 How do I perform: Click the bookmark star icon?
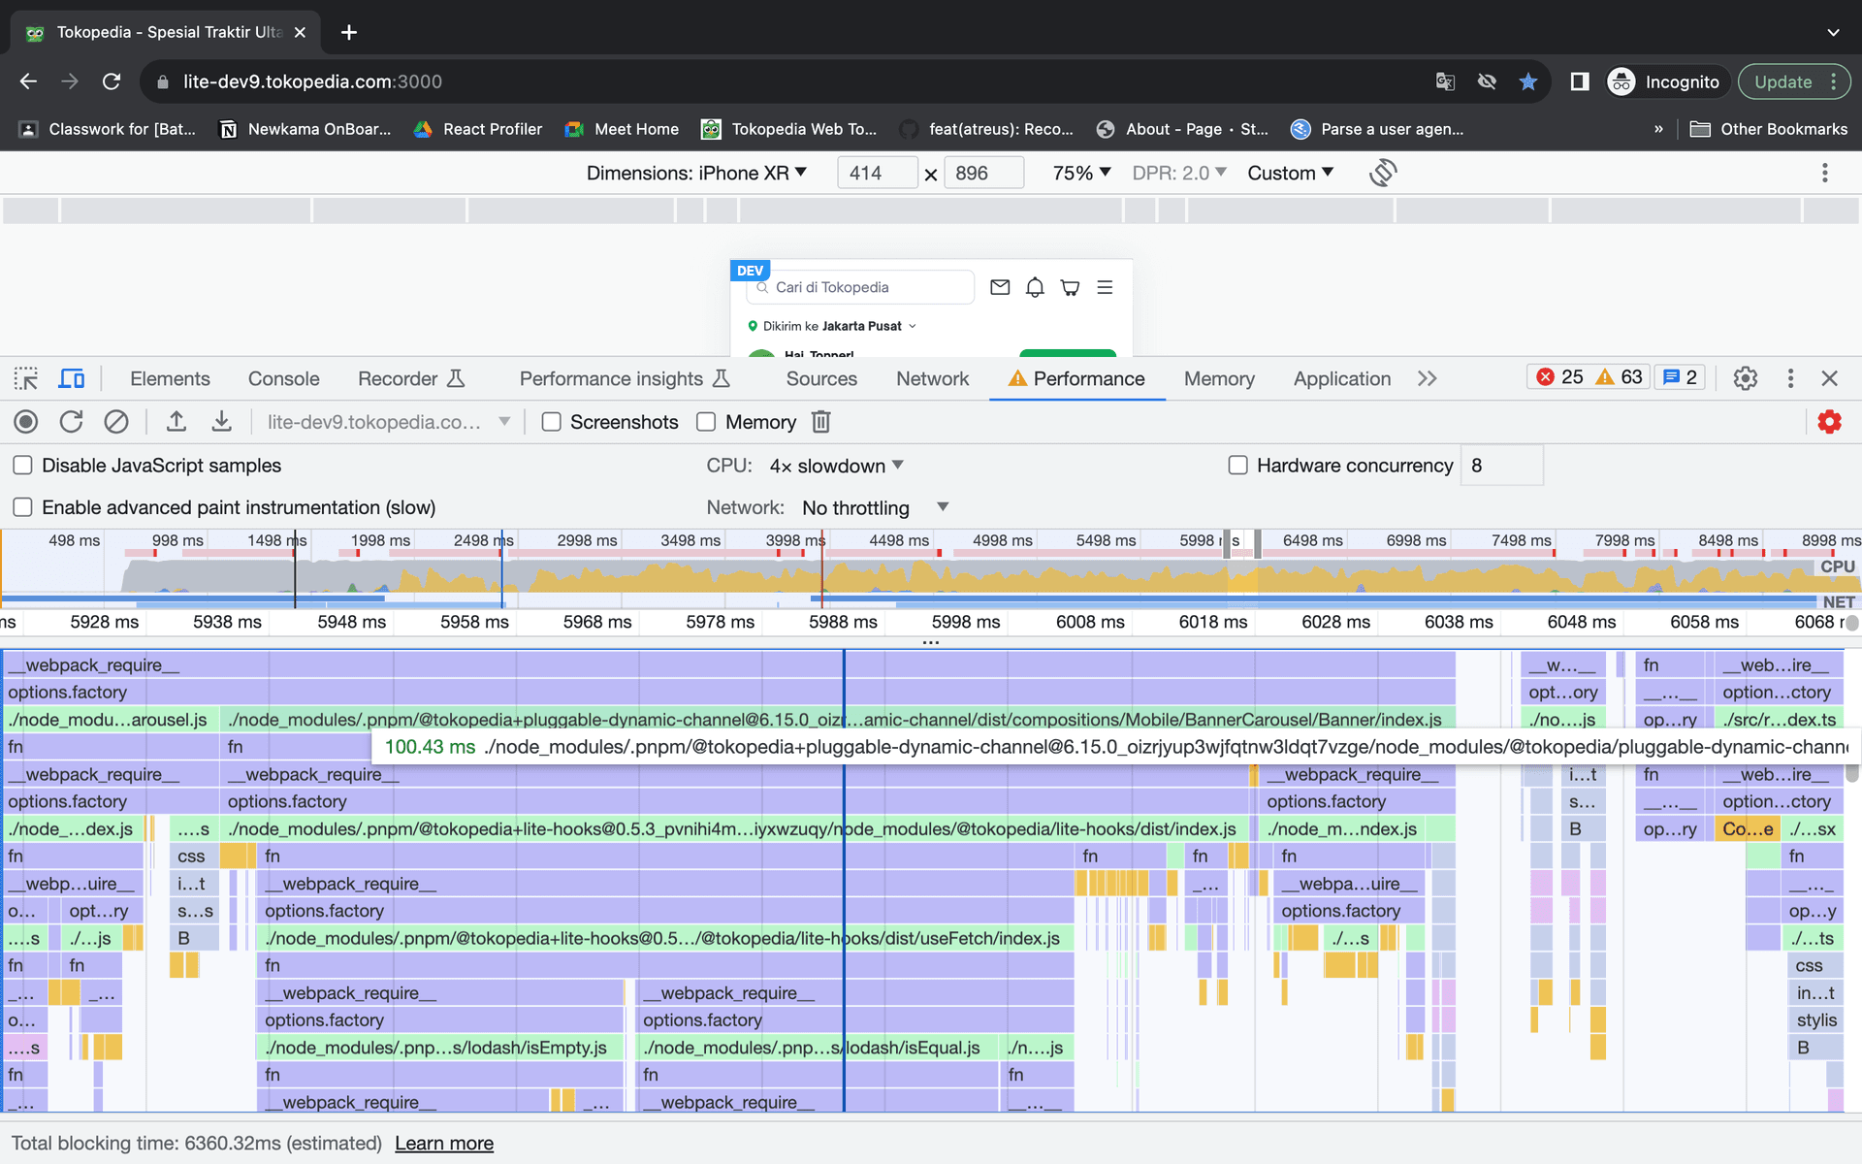(1528, 81)
